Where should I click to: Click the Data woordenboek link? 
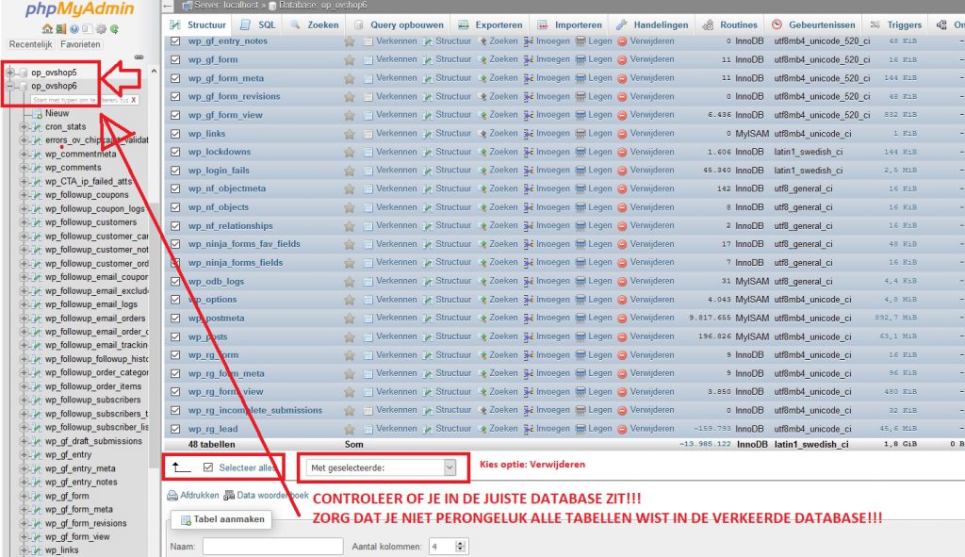point(272,495)
